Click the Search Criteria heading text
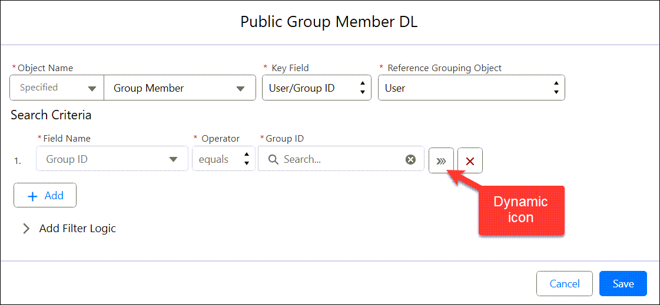660x305 pixels. (51, 115)
